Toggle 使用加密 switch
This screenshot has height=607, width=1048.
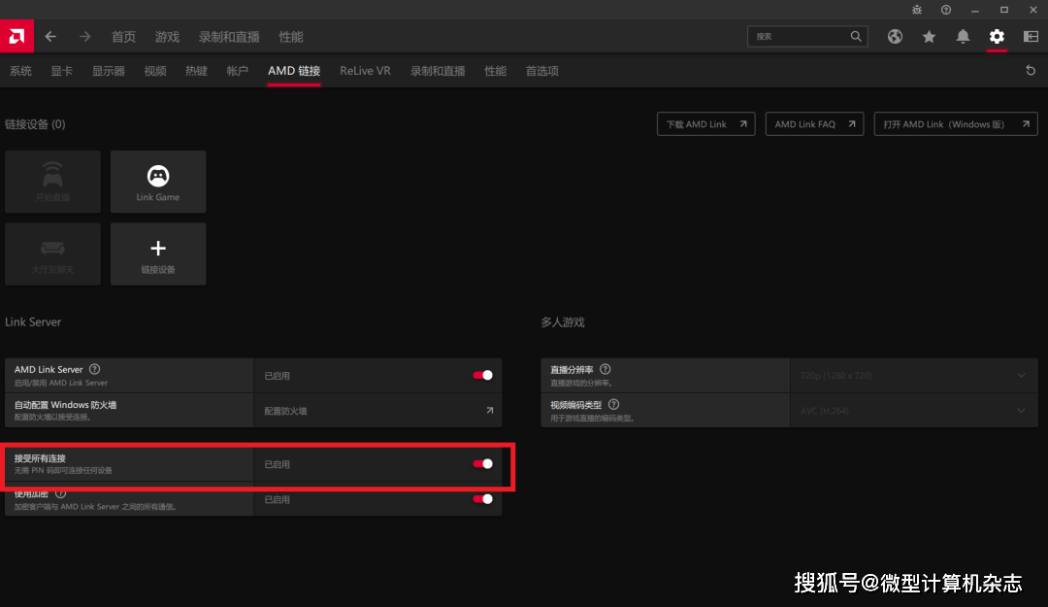pyautogui.click(x=482, y=499)
